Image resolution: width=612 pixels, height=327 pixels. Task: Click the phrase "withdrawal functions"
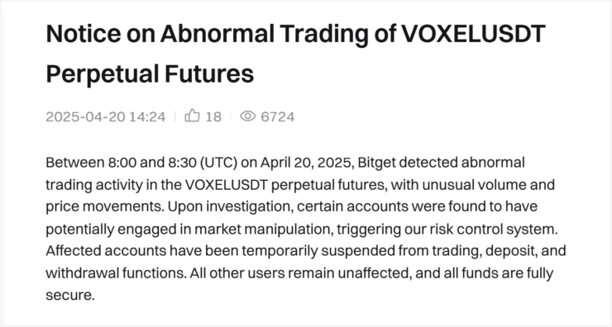point(116,272)
